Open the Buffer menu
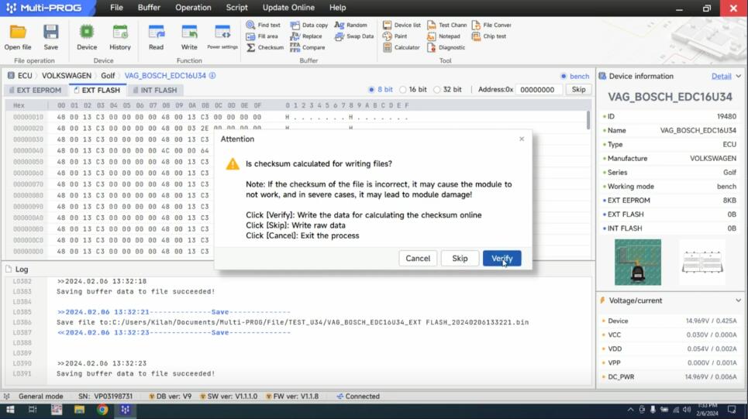The width and height of the screenshot is (748, 419). point(149,8)
